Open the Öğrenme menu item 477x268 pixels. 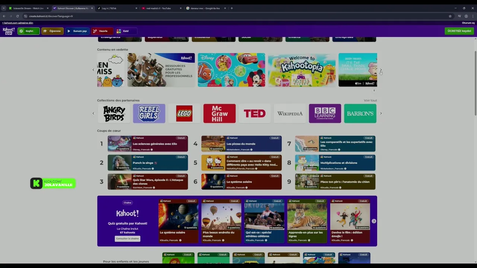coord(52,31)
